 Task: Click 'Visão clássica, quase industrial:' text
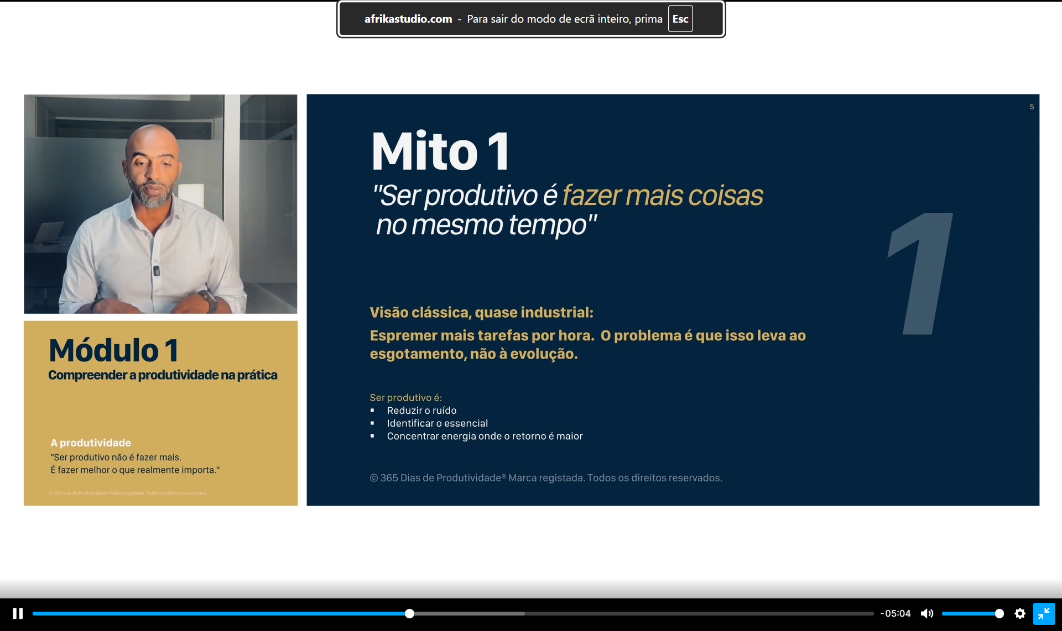coord(481,312)
